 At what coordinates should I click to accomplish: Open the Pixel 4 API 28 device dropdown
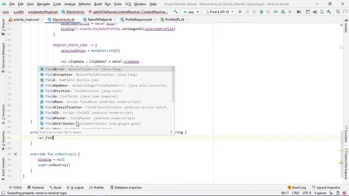[x=219, y=12]
